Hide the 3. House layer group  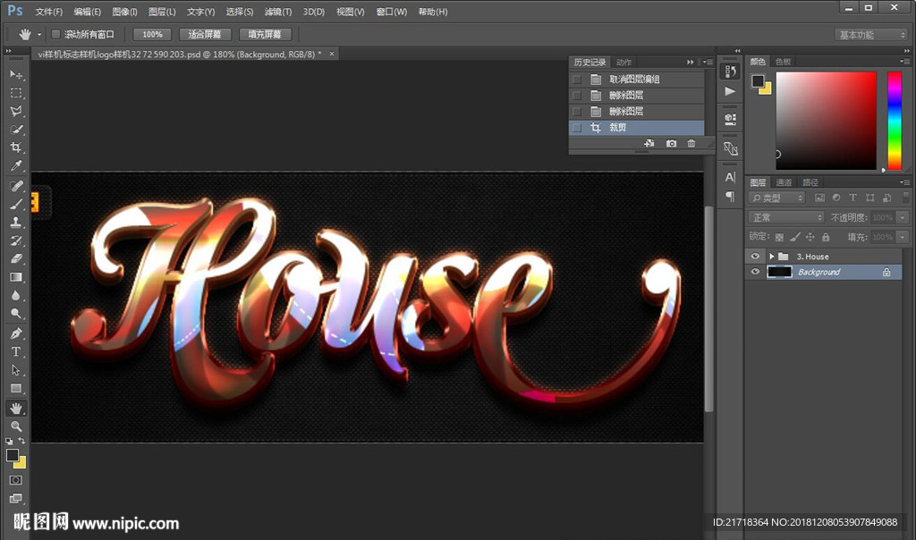click(x=756, y=257)
